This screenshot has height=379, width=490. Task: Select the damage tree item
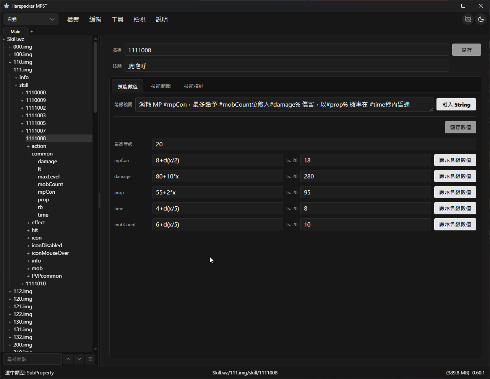pyautogui.click(x=47, y=161)
